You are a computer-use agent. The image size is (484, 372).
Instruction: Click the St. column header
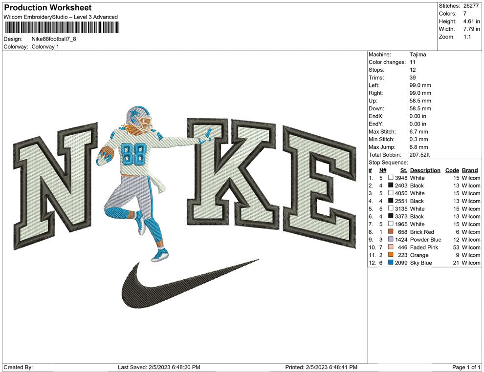coord(404,170)
